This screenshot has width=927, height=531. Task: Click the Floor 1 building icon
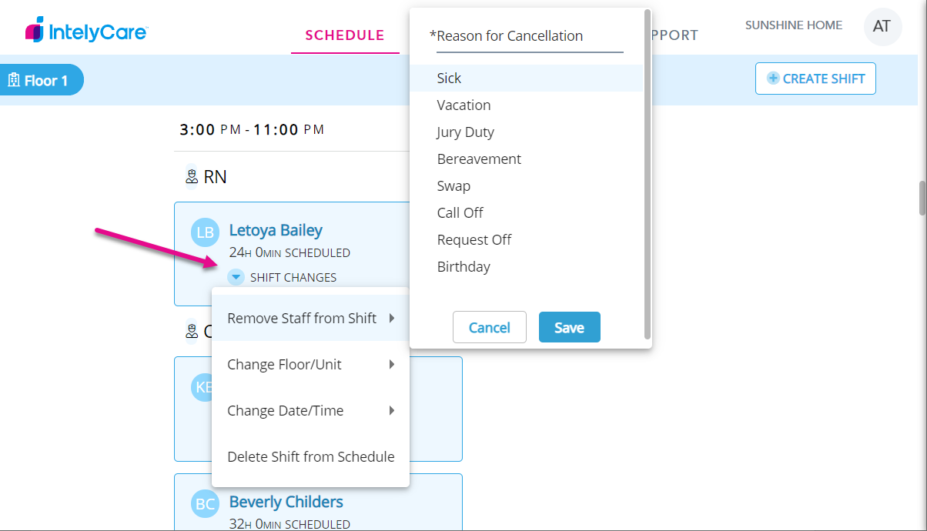(x=14, y=80)
